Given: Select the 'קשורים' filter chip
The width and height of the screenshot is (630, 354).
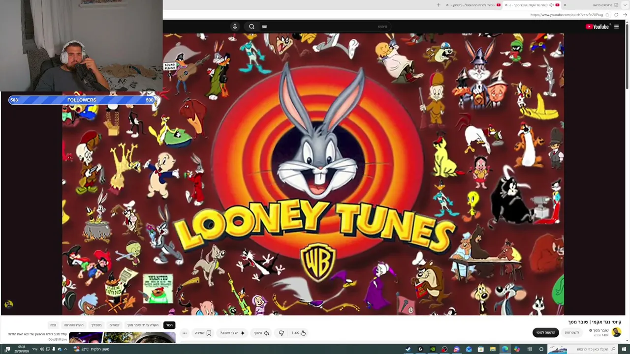Looking at the screenshot, I should coord(114,325).
